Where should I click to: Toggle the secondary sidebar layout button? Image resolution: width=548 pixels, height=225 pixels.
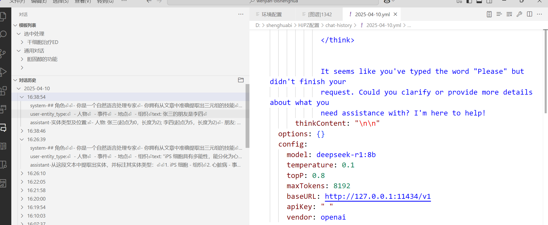point(489,2)
